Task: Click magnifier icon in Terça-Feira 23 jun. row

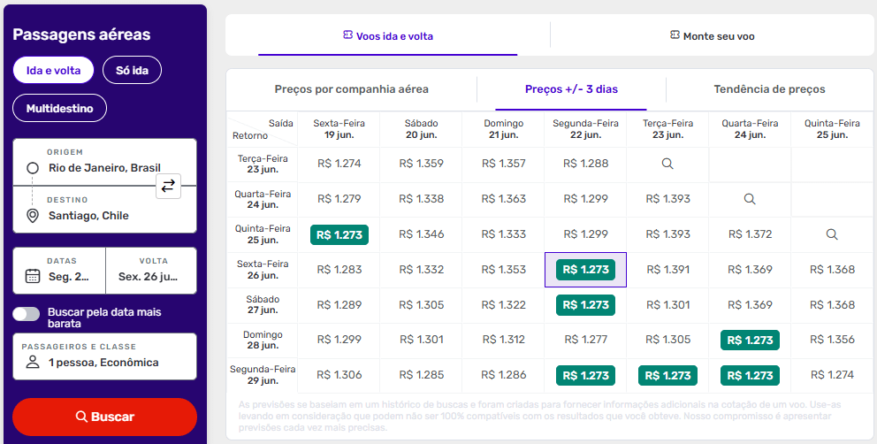Action: pos(667,164)
